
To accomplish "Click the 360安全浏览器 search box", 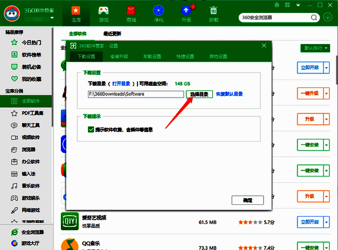I will tap(275, 17).
